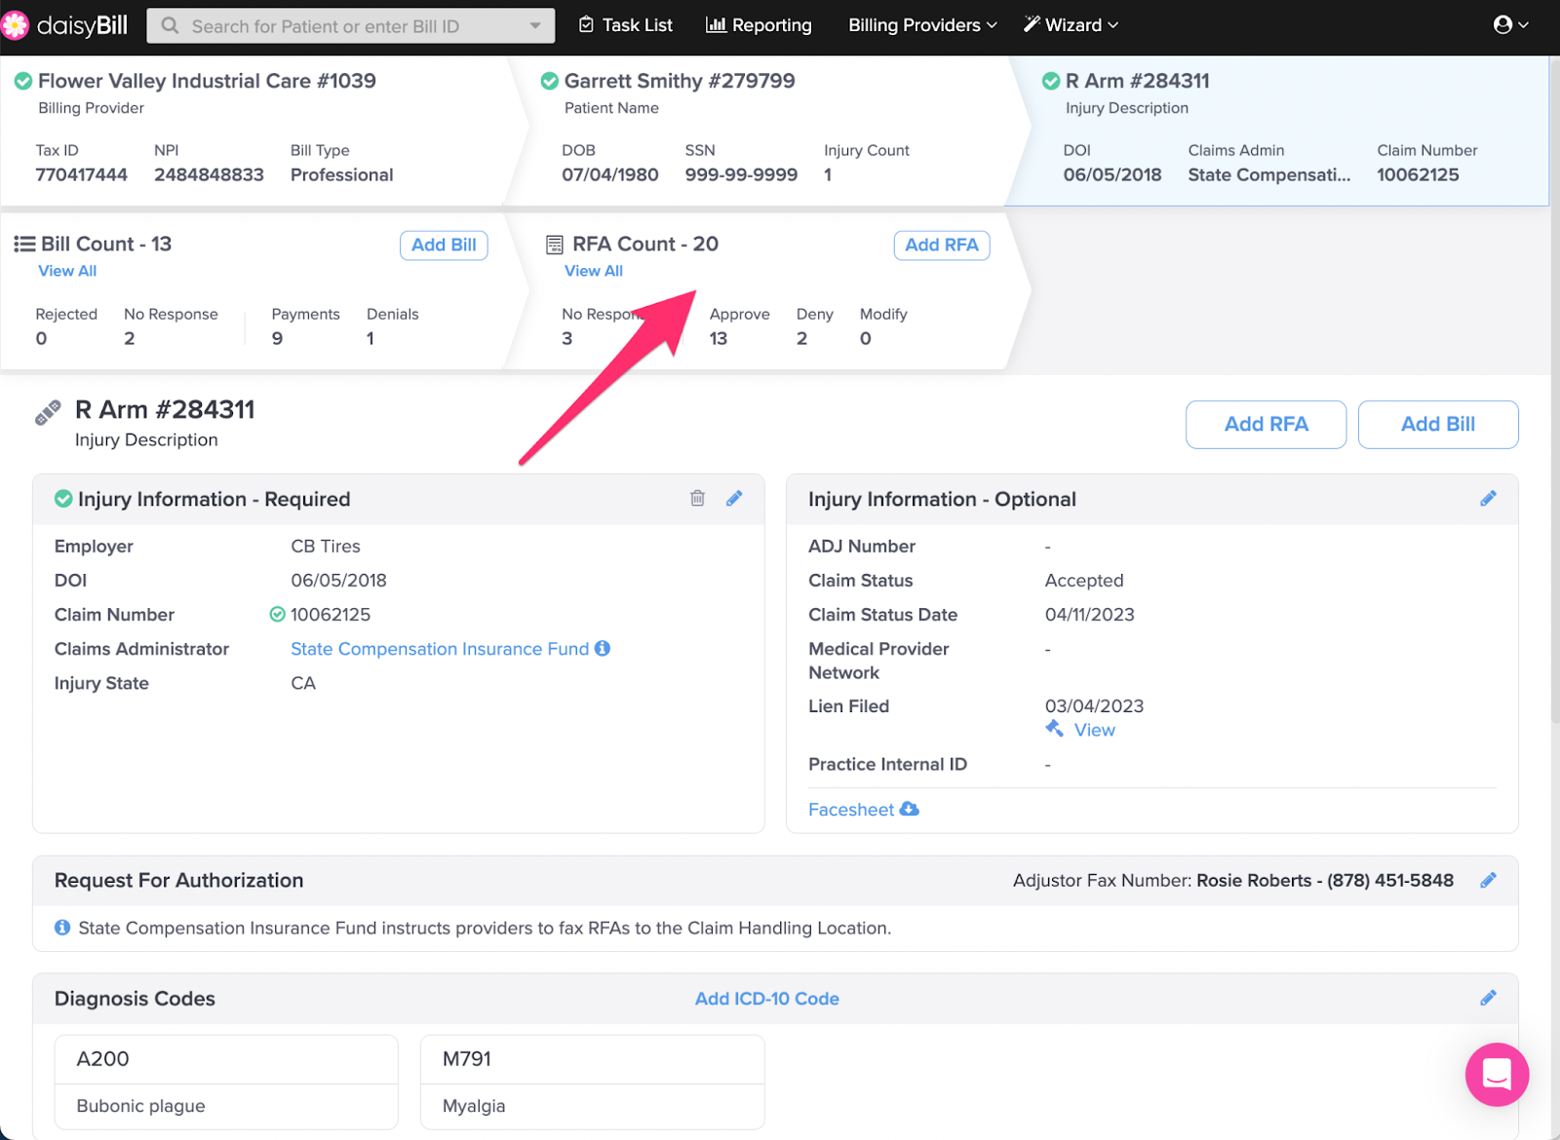
Task: Open Flower Valley Industrial Care #1039 provider
Action: (x=207, y=81)
